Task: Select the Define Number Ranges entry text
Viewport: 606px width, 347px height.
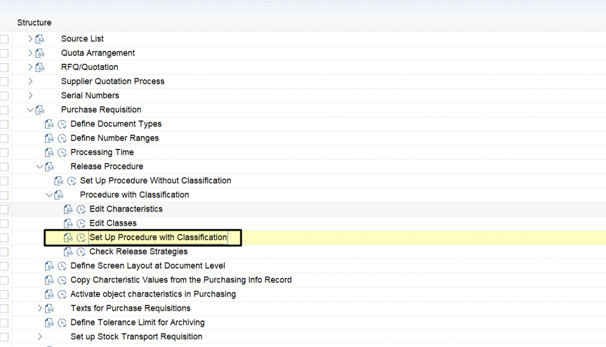Action: coord(114,138)
